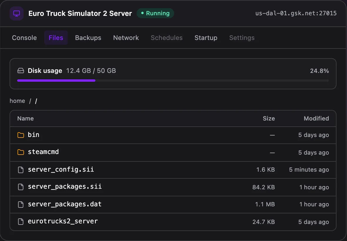347x241 pixels.
Task: Open the Network tab
Action: [126, 38]
